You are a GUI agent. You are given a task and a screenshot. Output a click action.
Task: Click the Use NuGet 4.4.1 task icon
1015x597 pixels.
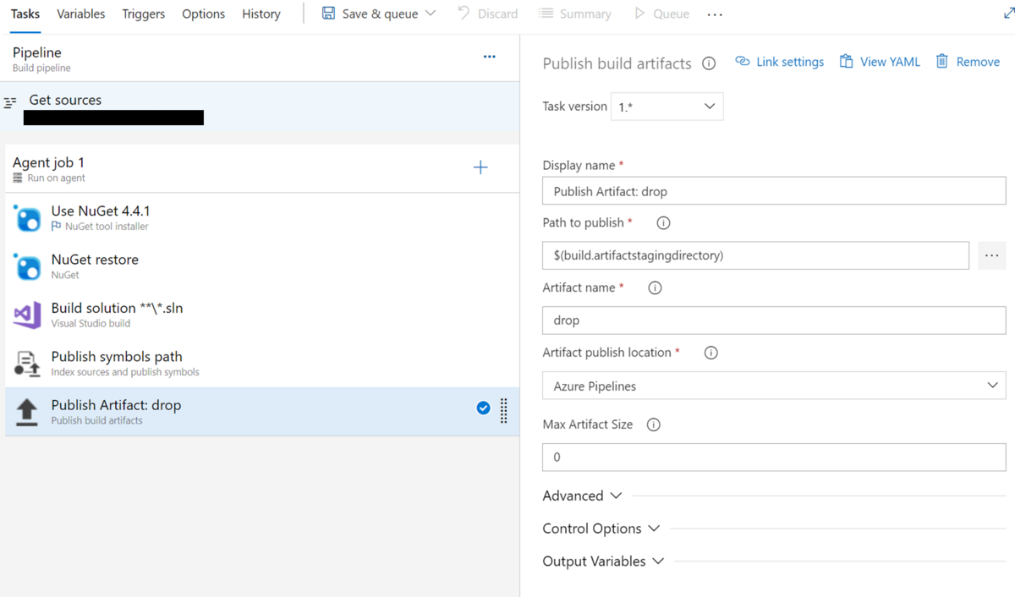click(x=27, y=218)
